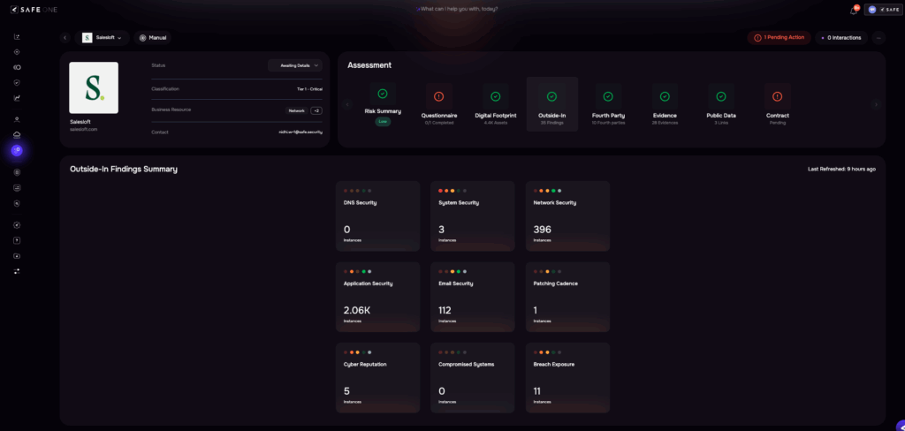
Task: Click the salesloft.com domain text
Action: pos(84,129)
